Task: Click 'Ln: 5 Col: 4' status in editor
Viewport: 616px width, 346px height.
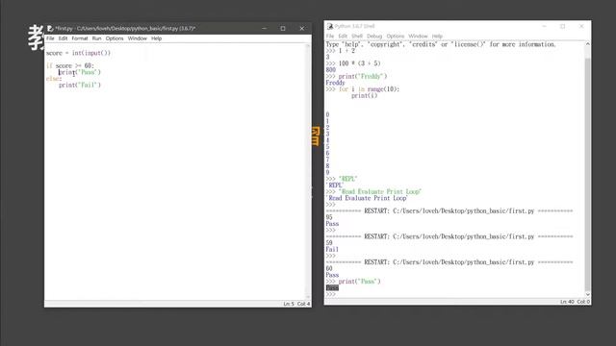Action: (296, 304)
